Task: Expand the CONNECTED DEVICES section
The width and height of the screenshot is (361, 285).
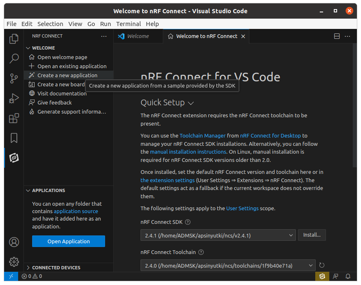Action: tap(68, 268)
